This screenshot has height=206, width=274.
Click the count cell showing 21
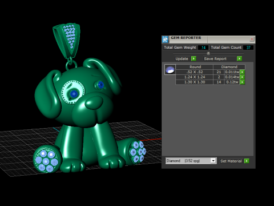click(x=219, y=72)
